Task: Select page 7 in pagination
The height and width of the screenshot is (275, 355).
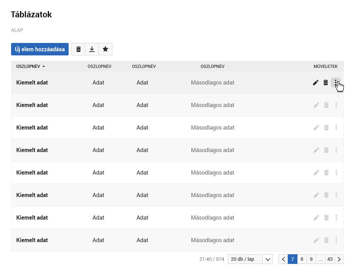Action: pyautogui.click(x=293, y=259)
